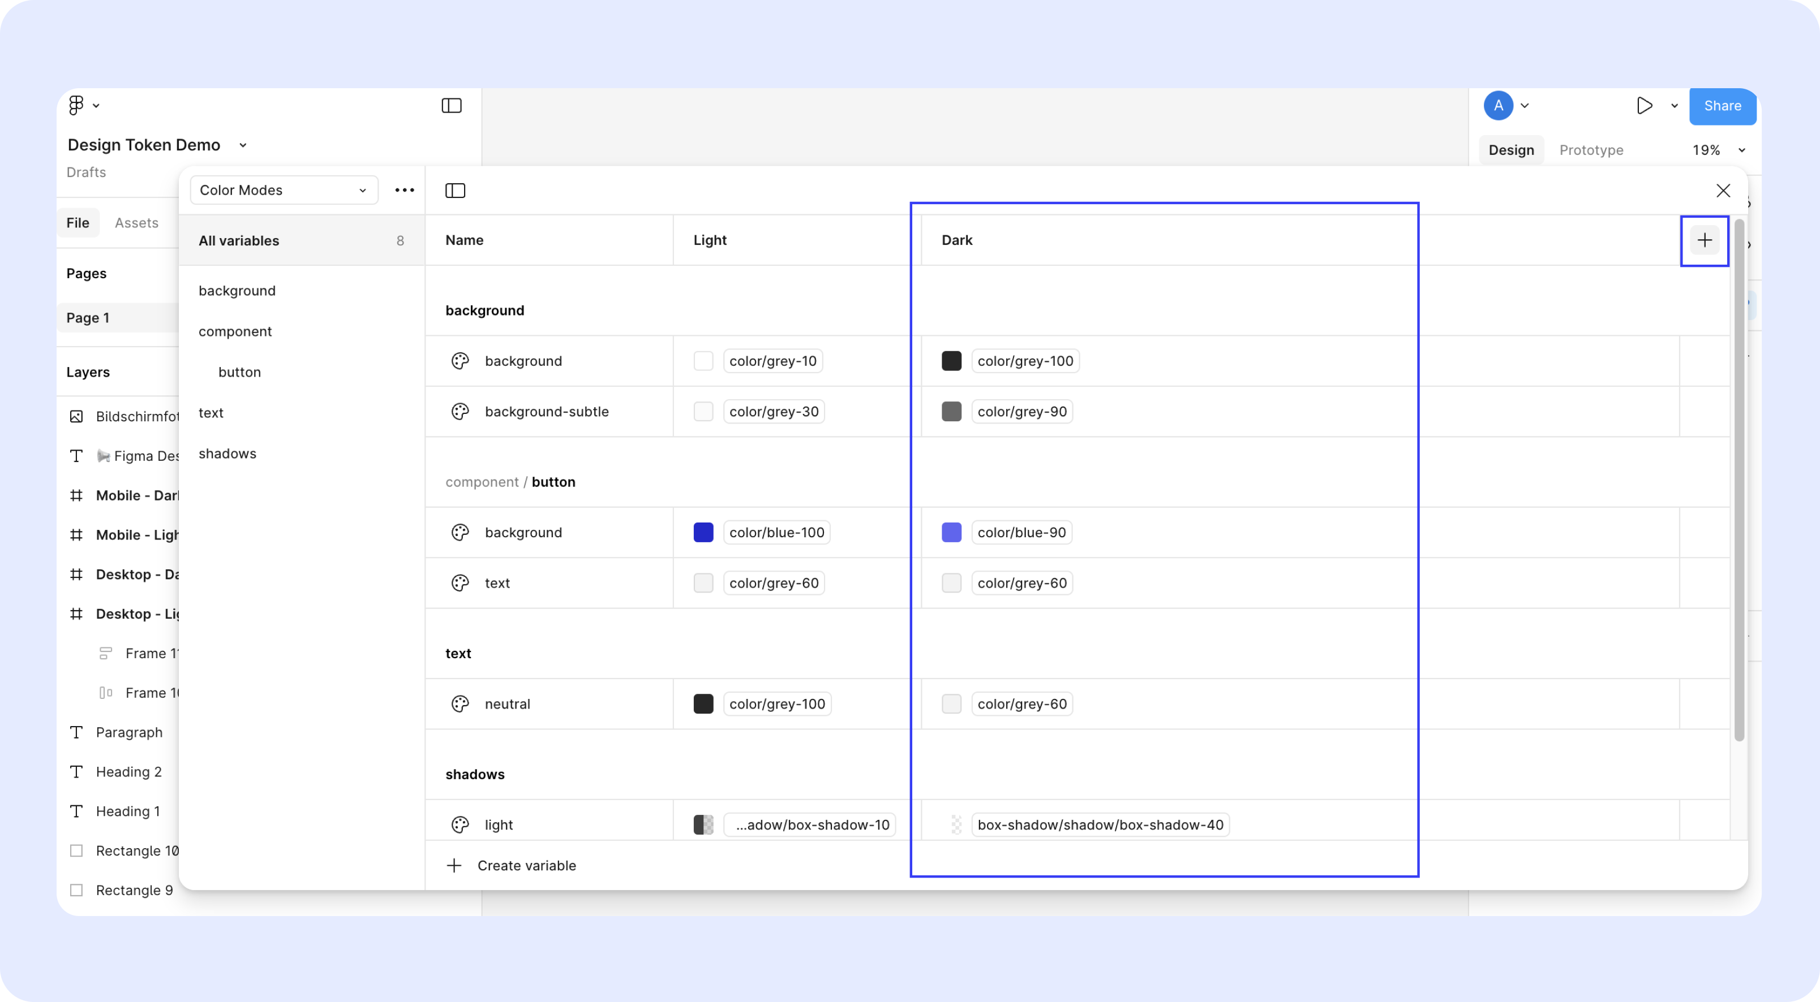This screenshot has width=1820, height=1002.
Task: Click the color palette icon for the neutral variable
Action: click(x=460, y=704)
